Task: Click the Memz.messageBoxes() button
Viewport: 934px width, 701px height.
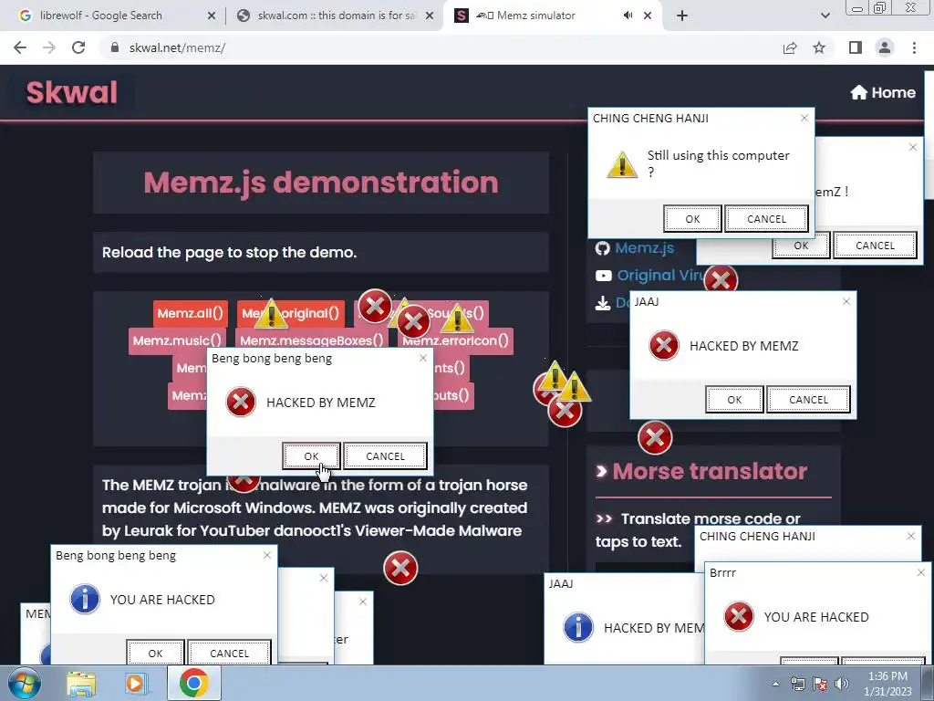Action: pos(312,340)
